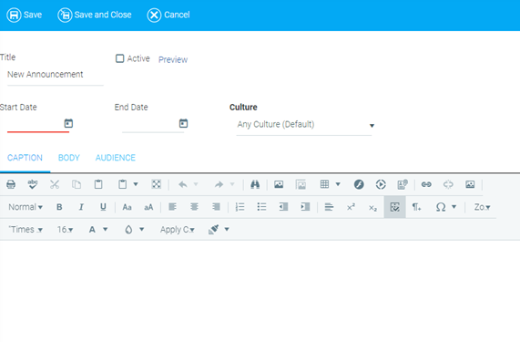
Task: Expand the Redo history dropdown
Action: pos(232,184)
